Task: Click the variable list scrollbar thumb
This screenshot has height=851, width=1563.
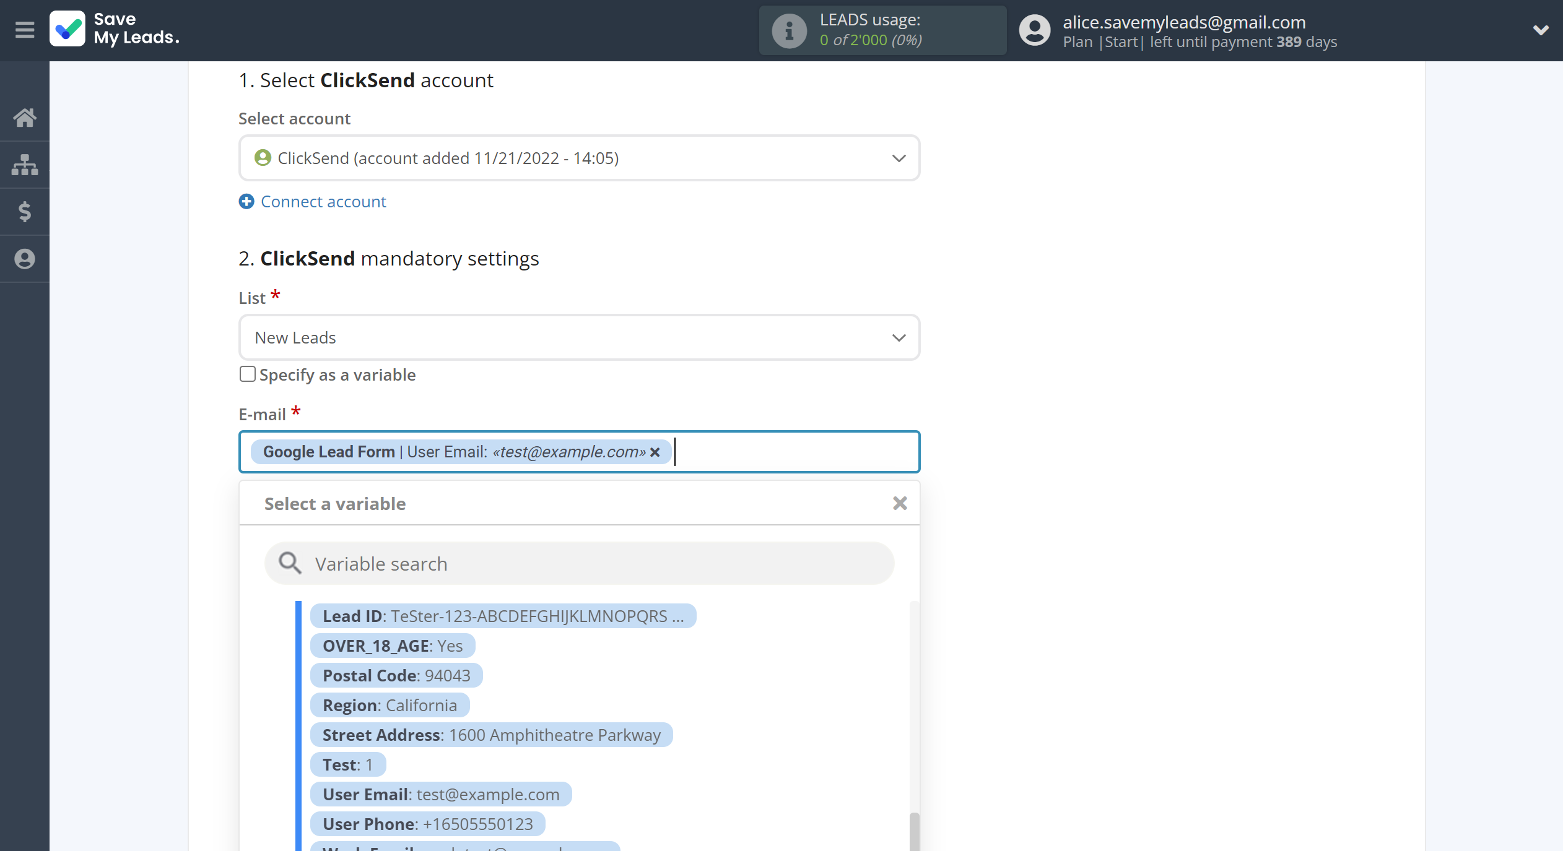Action: coord(914,832)
